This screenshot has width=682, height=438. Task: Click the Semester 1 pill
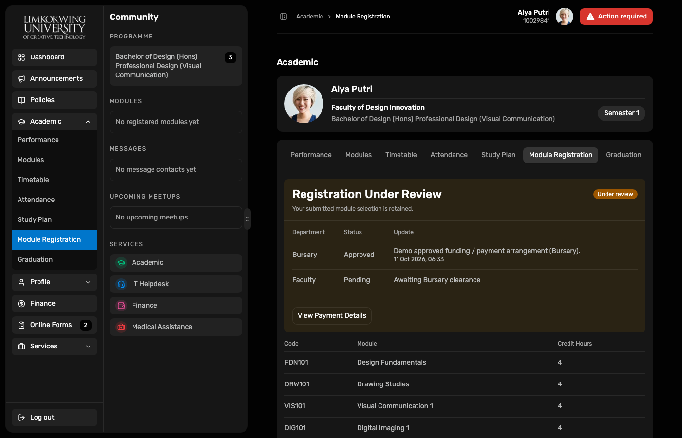pos(622,113)
